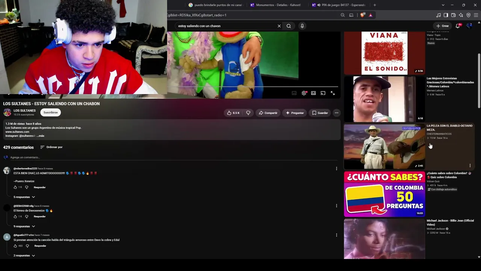Switch to the PIN de juego Kahoot tab
Image resolution: width=481 pixels, height=271 pixels.
[x=340, y=5]
